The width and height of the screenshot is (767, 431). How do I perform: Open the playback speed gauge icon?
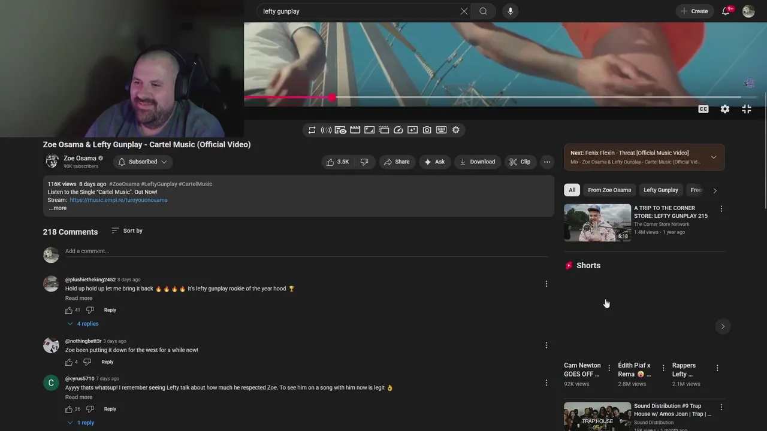[398, 130]
